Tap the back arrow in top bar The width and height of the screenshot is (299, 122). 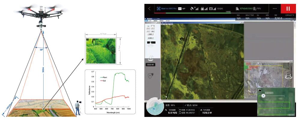pos(149,9)
